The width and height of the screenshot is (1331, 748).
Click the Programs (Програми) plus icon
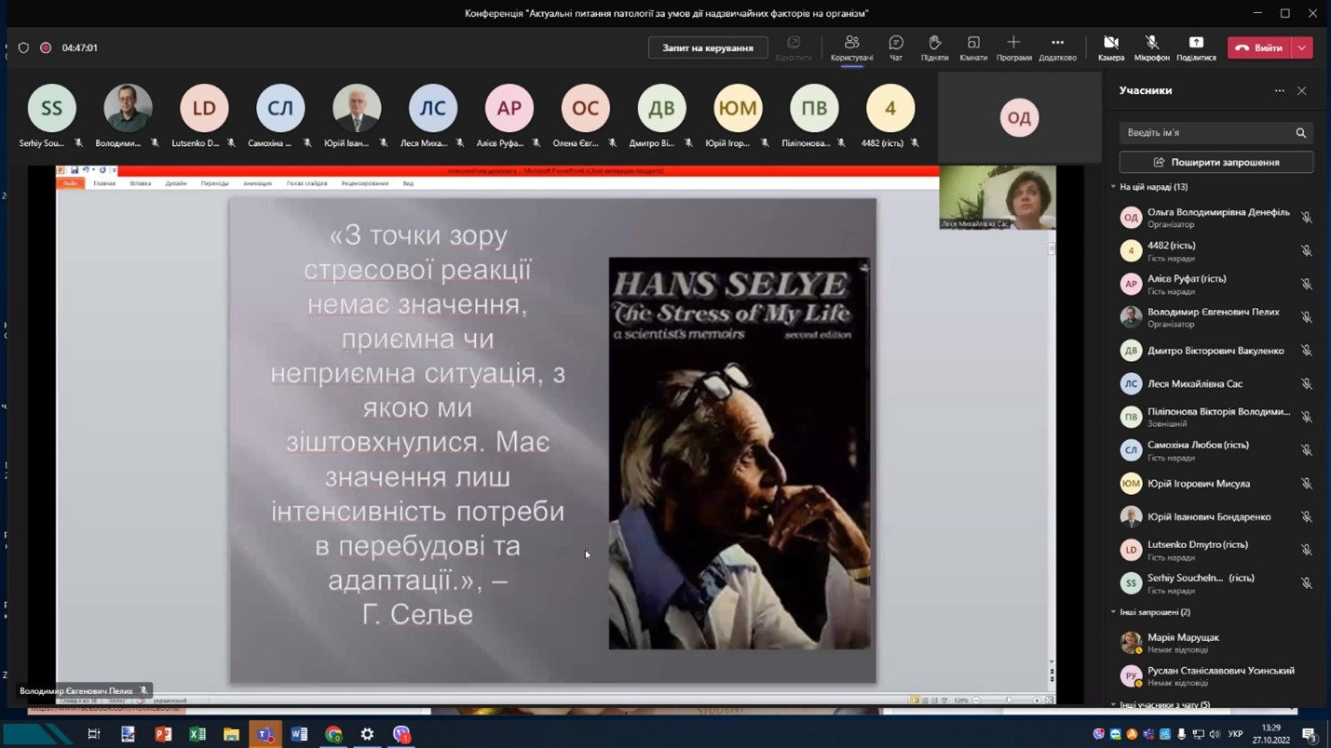click(1013, 43)
